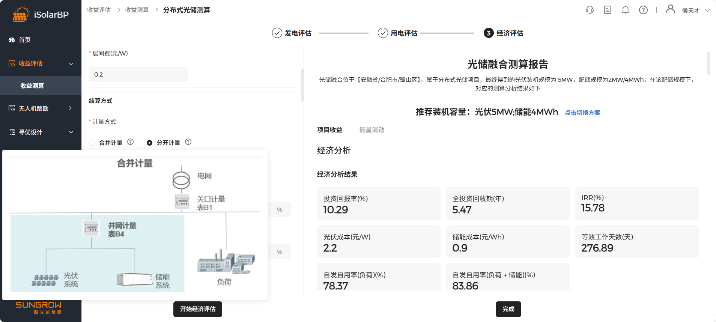Screen dimensions: 716x322
Task: Click the 点击切换方案 link
Action: pyautogui.click(x=582, y=113)
